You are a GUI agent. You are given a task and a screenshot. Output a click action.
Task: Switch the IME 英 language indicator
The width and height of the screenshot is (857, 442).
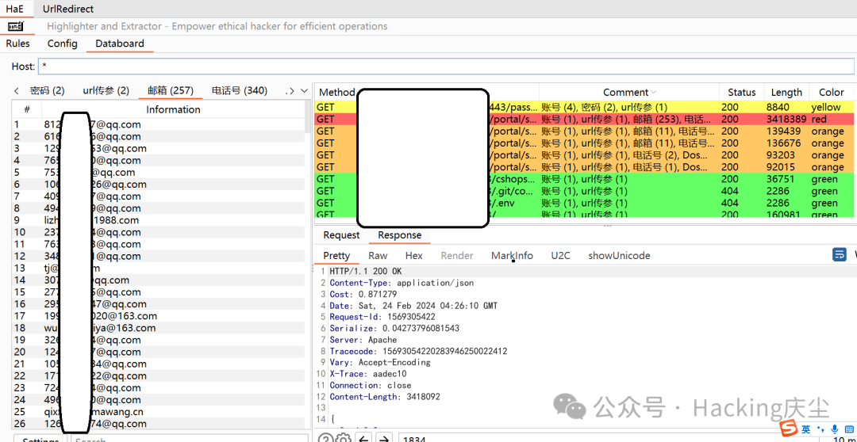click(x=807, y=429)
